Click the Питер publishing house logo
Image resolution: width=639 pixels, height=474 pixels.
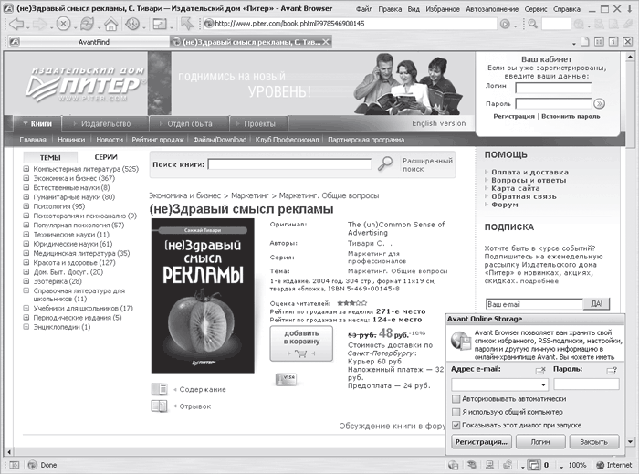click(84, 86)
